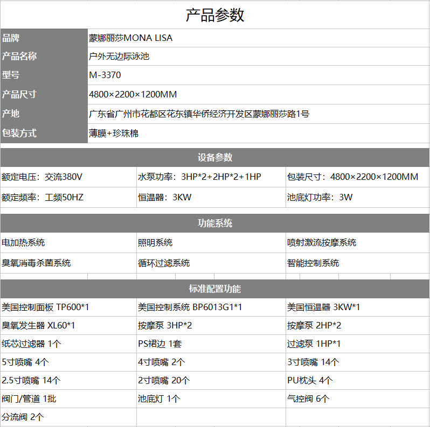Select the 额定电压 交流380V cell
Screen dimensions: 430x427
(x=42, y=177)
